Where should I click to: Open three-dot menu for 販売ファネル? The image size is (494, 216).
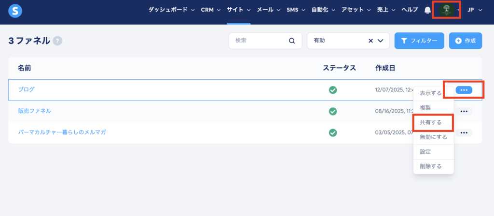(464, 111)
